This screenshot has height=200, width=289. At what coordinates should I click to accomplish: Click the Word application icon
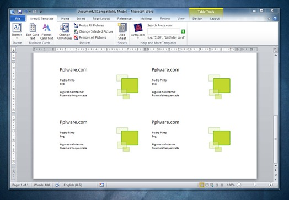[13, 12]
